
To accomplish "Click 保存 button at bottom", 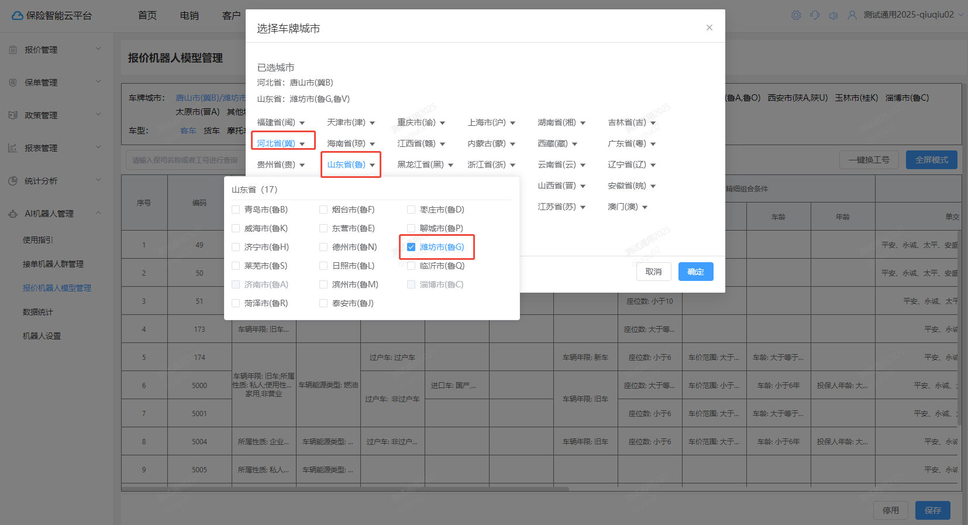I will (x=933, y=510).
